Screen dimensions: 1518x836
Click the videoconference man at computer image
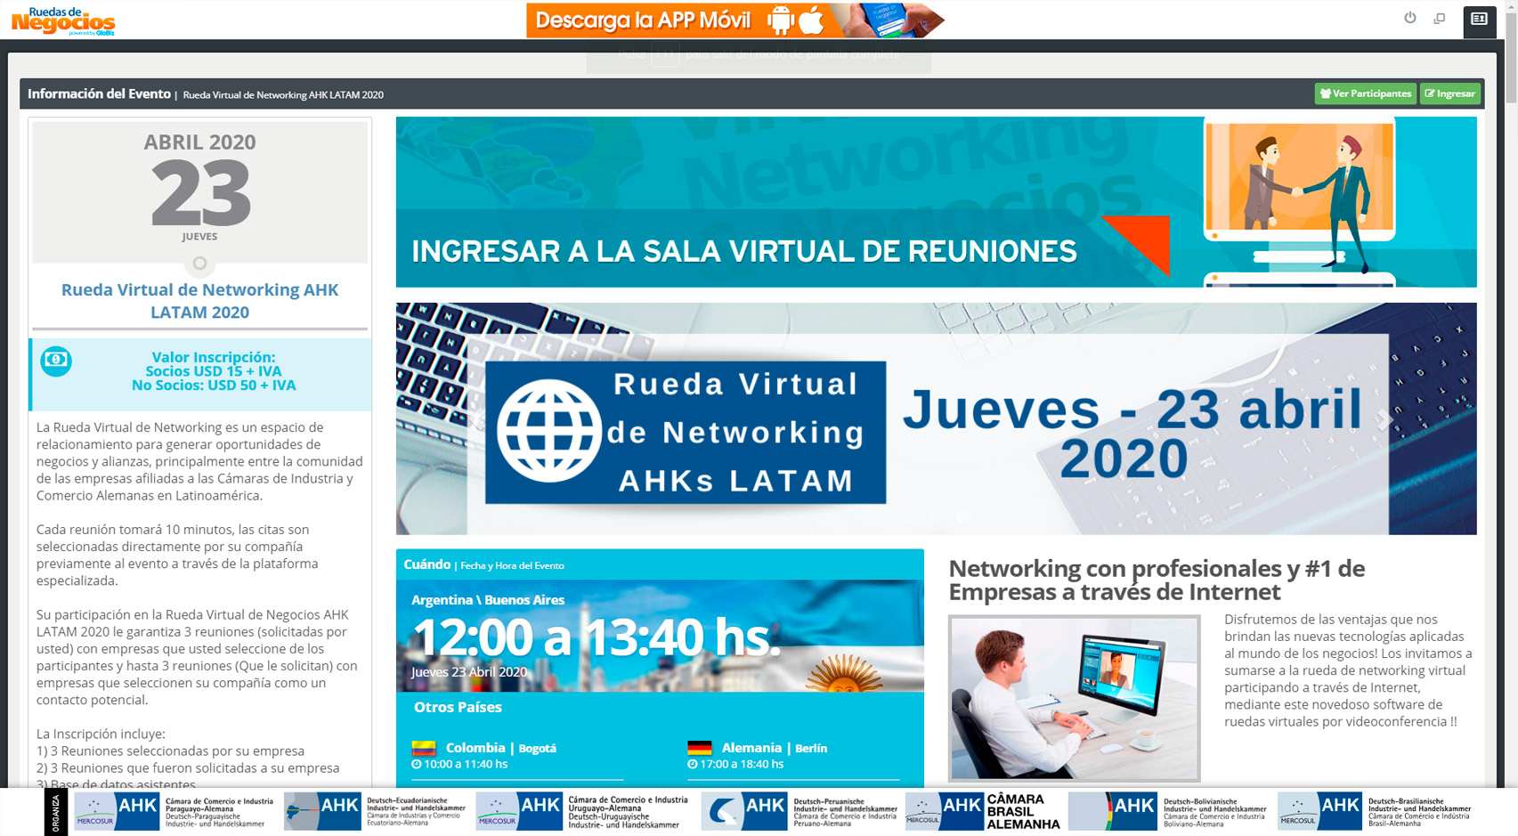pyautogui.click(x=1074, y=698)
